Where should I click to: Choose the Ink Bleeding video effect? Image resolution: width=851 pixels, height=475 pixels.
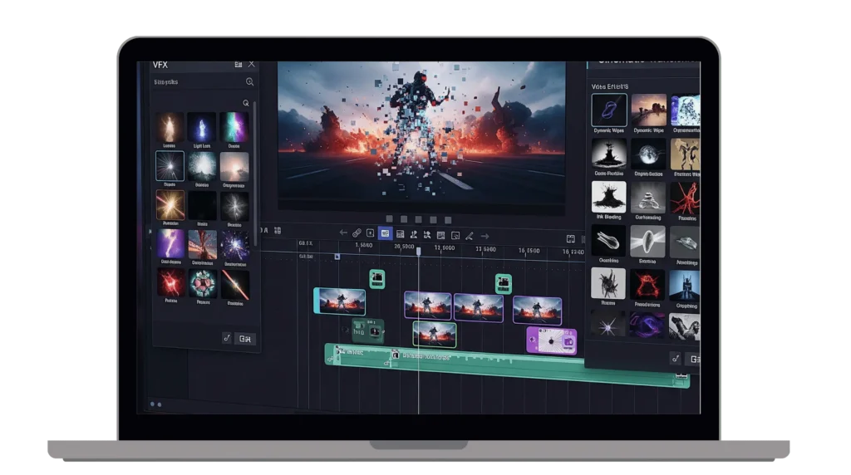tap(608, 198)
